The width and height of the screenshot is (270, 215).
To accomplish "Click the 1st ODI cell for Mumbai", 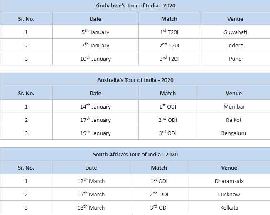I will click(168, 106).
